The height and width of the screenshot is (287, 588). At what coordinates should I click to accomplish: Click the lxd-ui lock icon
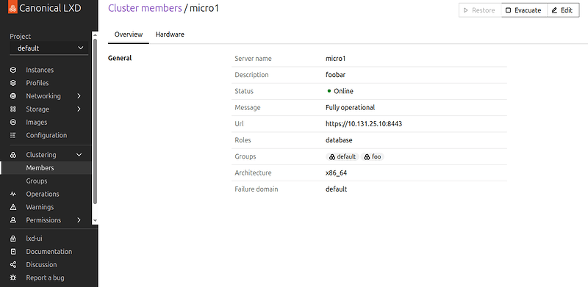(x=13, y=239)
